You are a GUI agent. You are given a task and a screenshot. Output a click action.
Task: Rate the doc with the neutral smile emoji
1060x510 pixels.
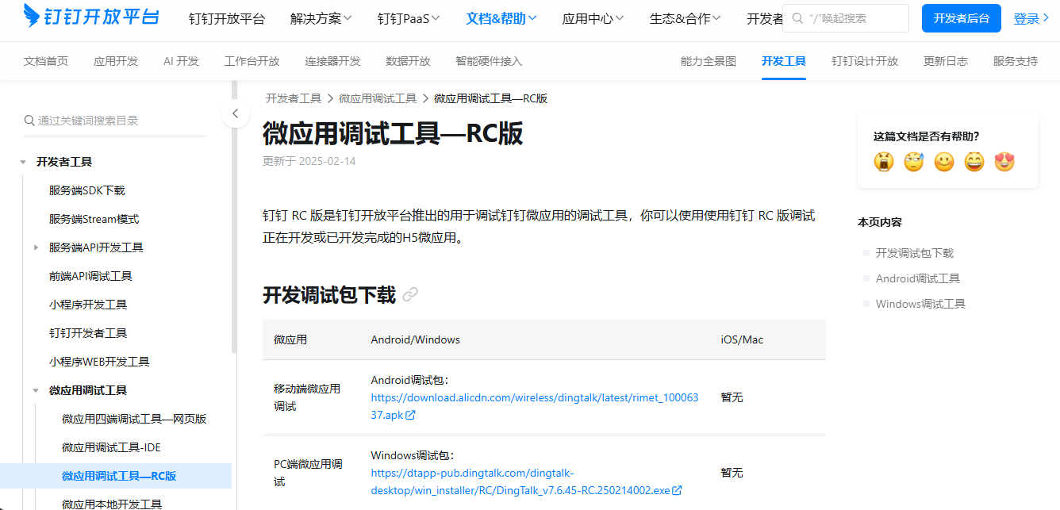pyautogui.click(x=944, y=162)
